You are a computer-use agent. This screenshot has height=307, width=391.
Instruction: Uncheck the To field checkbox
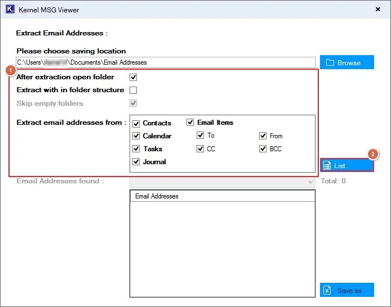tap(200, 136)
